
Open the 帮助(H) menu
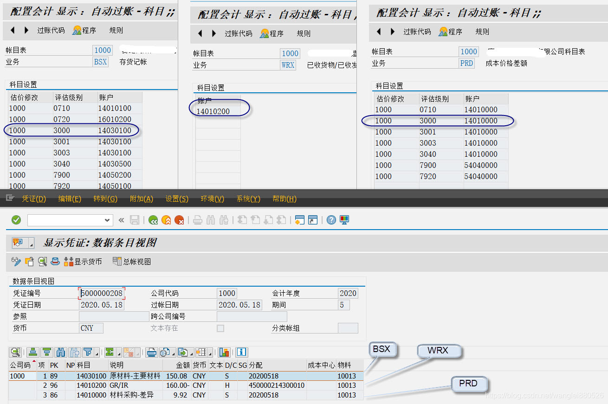tap(285, 199)
